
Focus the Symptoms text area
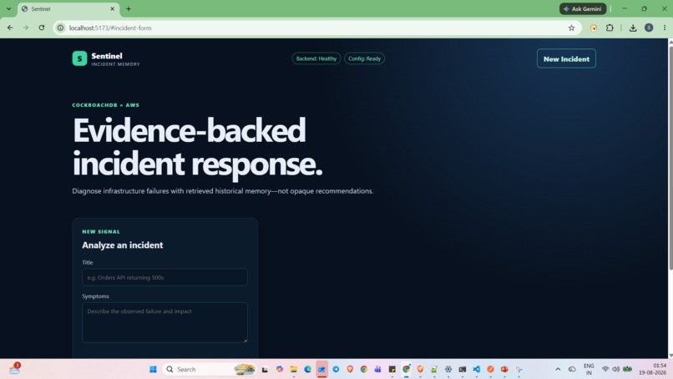click(164, 322)
